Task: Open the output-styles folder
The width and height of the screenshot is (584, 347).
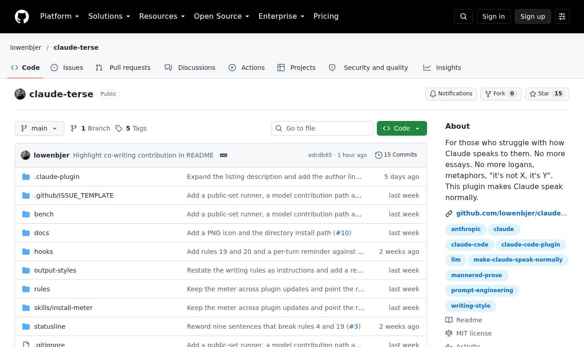Action: pyautogui.click(x=55, y=270)
